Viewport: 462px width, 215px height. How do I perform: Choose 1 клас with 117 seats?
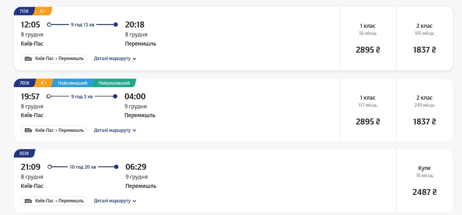(368, 110)
